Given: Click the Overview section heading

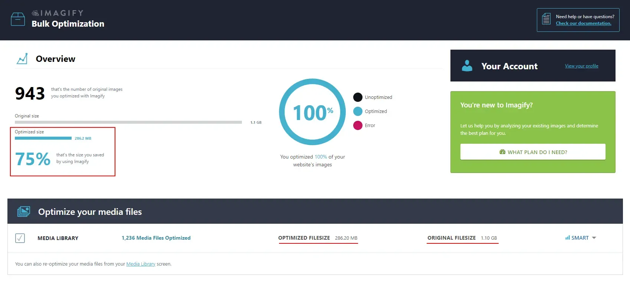Looking at the screenshot, I should point(55,59).
